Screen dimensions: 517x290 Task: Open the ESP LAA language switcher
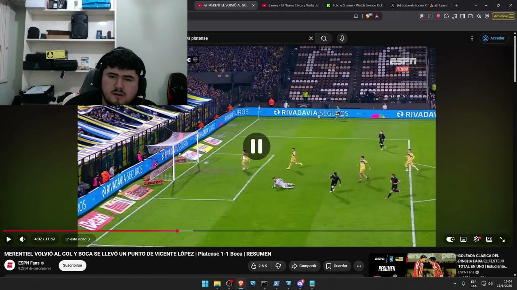pos(473,284)
